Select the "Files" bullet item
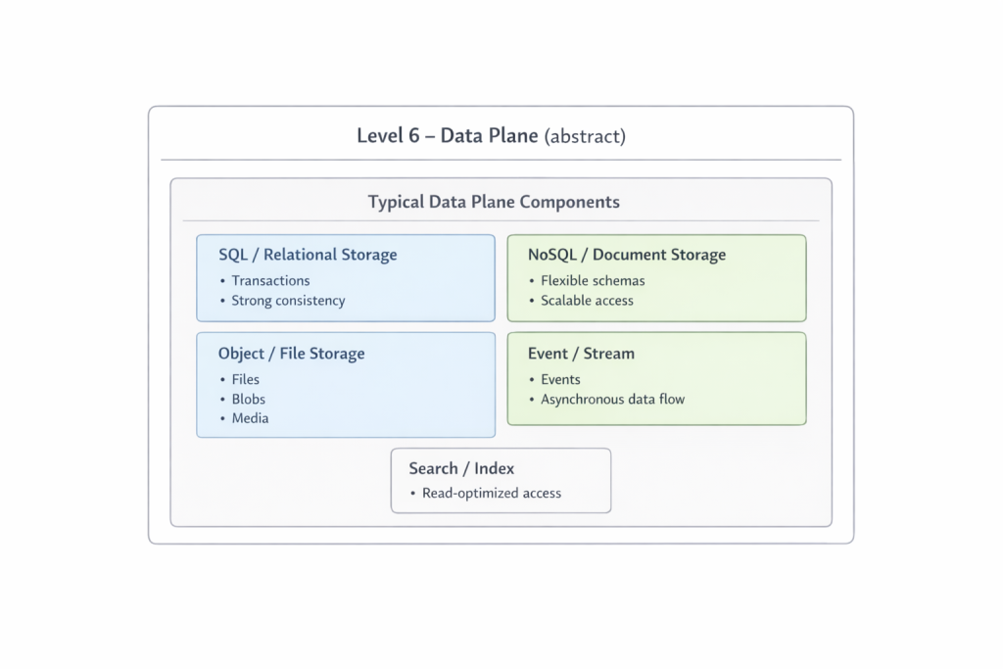The height and width of the screenshot is (669, 1003). pyautogui.click(x=246, y=379)
